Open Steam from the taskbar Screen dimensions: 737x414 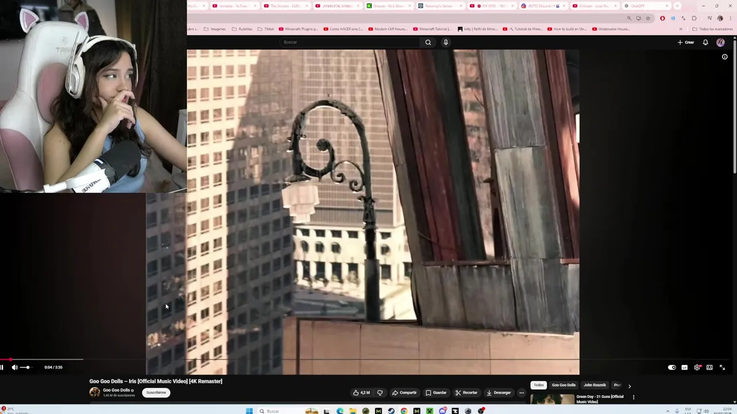pos(391,411)
